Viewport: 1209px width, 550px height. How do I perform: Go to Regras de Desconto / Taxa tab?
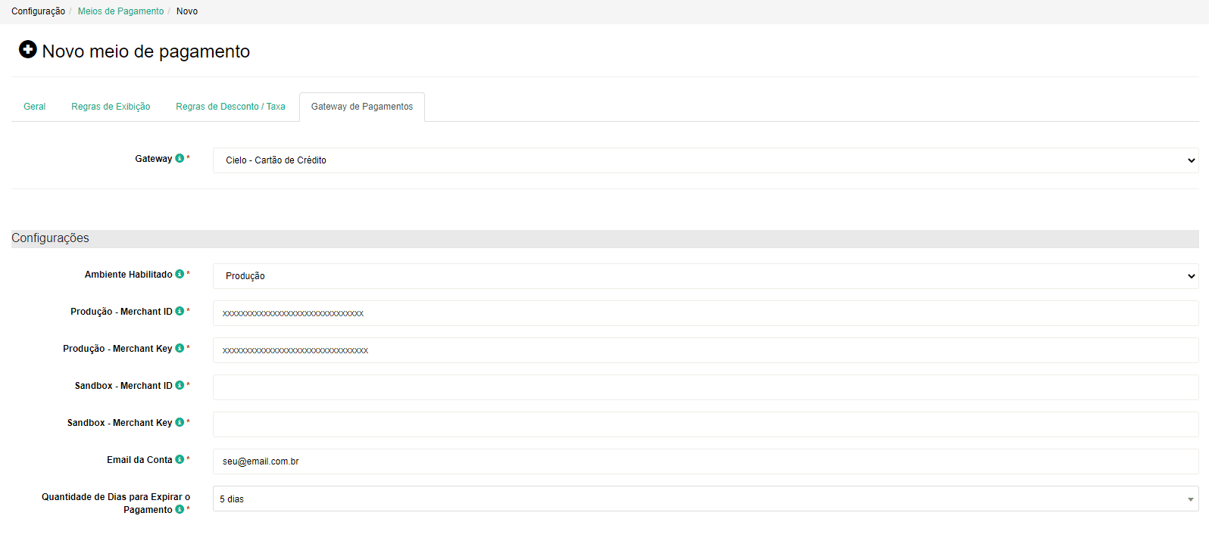[x=230, y=107]
